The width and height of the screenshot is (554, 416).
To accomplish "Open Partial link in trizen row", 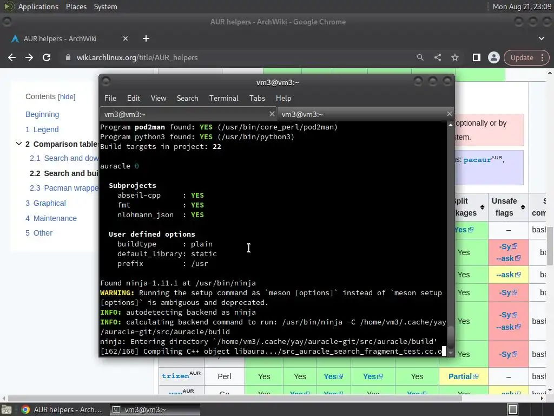I will (x=463, y=376).
